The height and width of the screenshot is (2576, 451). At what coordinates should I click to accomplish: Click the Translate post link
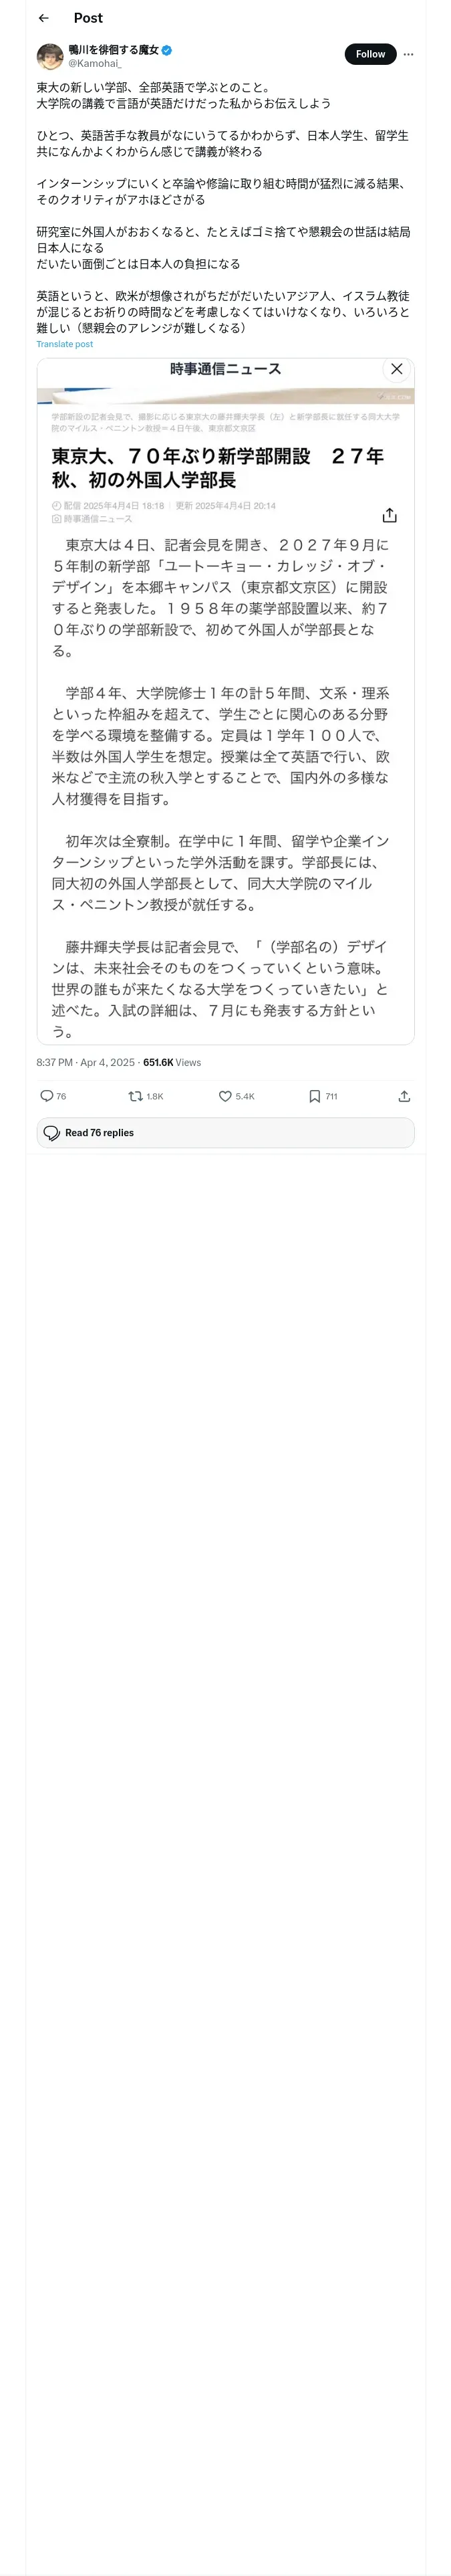(65, 344)
